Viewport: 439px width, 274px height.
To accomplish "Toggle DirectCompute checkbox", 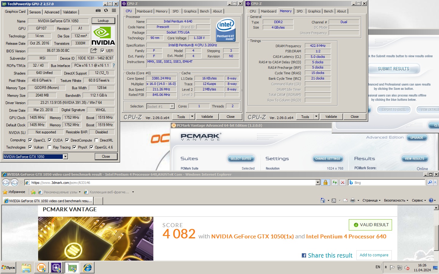I will [x=67, y=140].
